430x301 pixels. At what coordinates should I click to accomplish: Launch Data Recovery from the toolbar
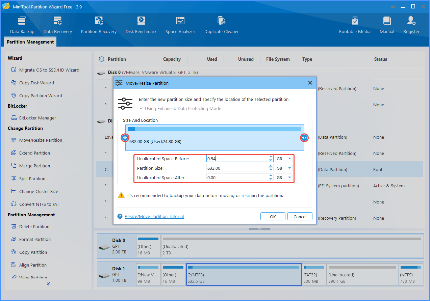tap(58, 25)
